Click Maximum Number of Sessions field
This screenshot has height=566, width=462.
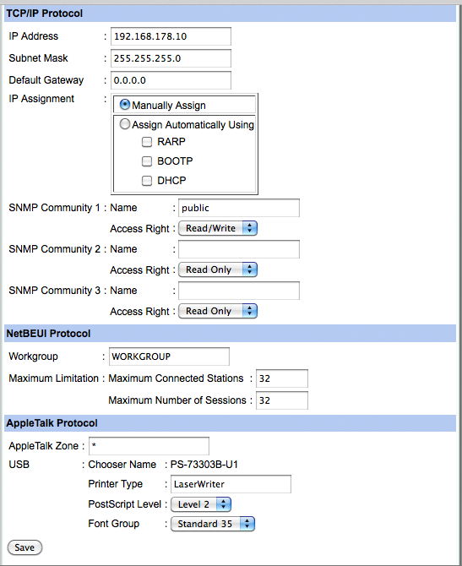coord(282,400)
